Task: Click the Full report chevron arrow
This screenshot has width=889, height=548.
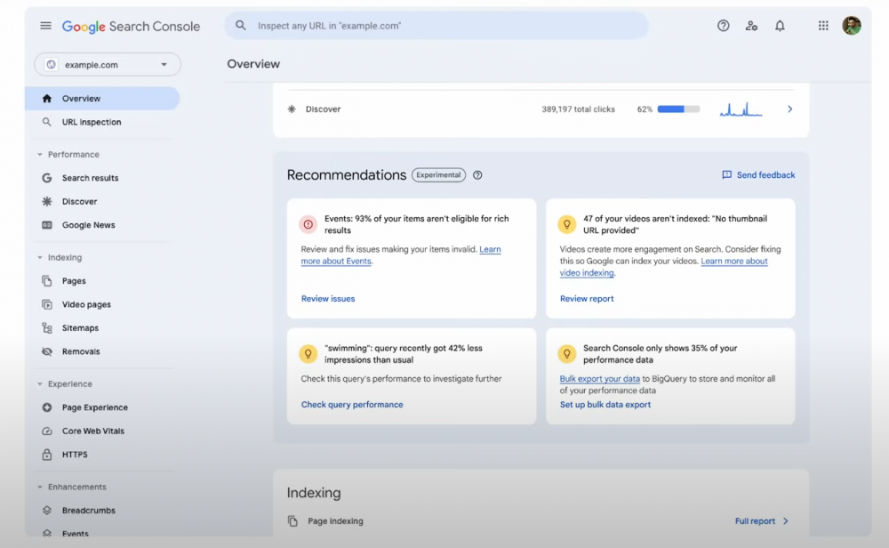Action: (786, 520)
